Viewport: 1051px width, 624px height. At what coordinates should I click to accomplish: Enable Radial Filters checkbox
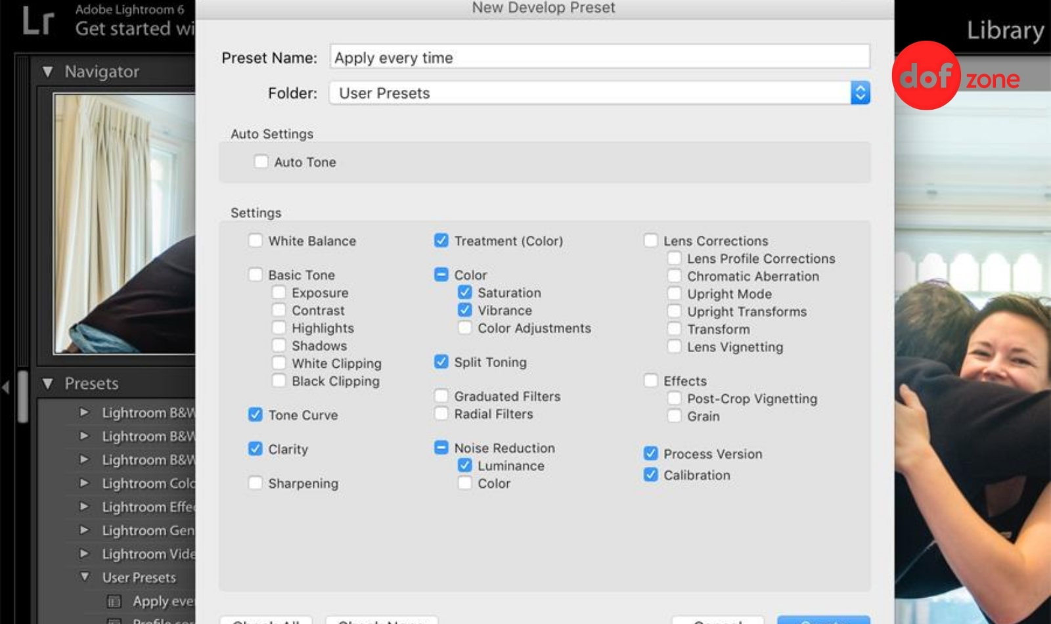[441, 414]
